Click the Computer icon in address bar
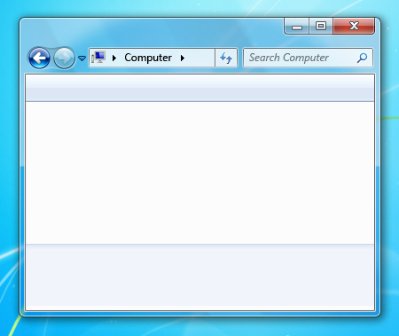Viewport: 399px width, 336px height. tap(98, 58)
